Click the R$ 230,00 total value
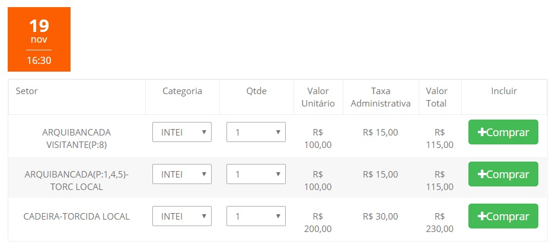Screen dimensions: 552x248 pos(439,223)
